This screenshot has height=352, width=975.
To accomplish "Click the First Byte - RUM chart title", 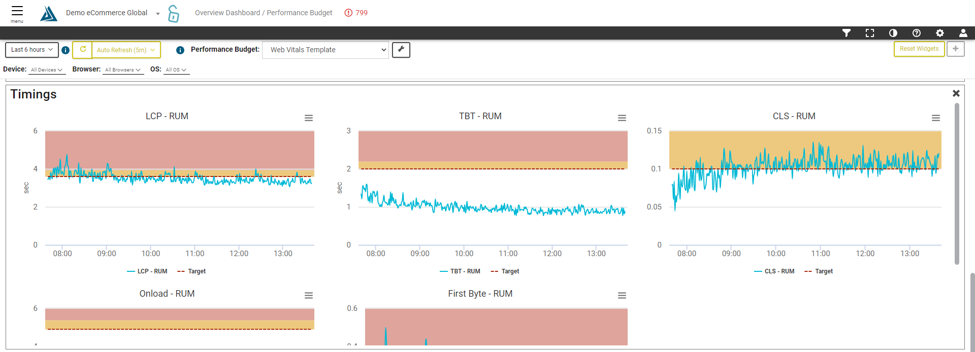I will tap(480, 294).
